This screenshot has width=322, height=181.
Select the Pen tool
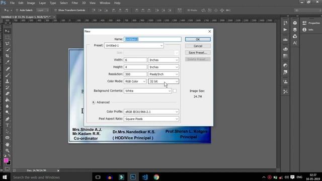point(7,119)
